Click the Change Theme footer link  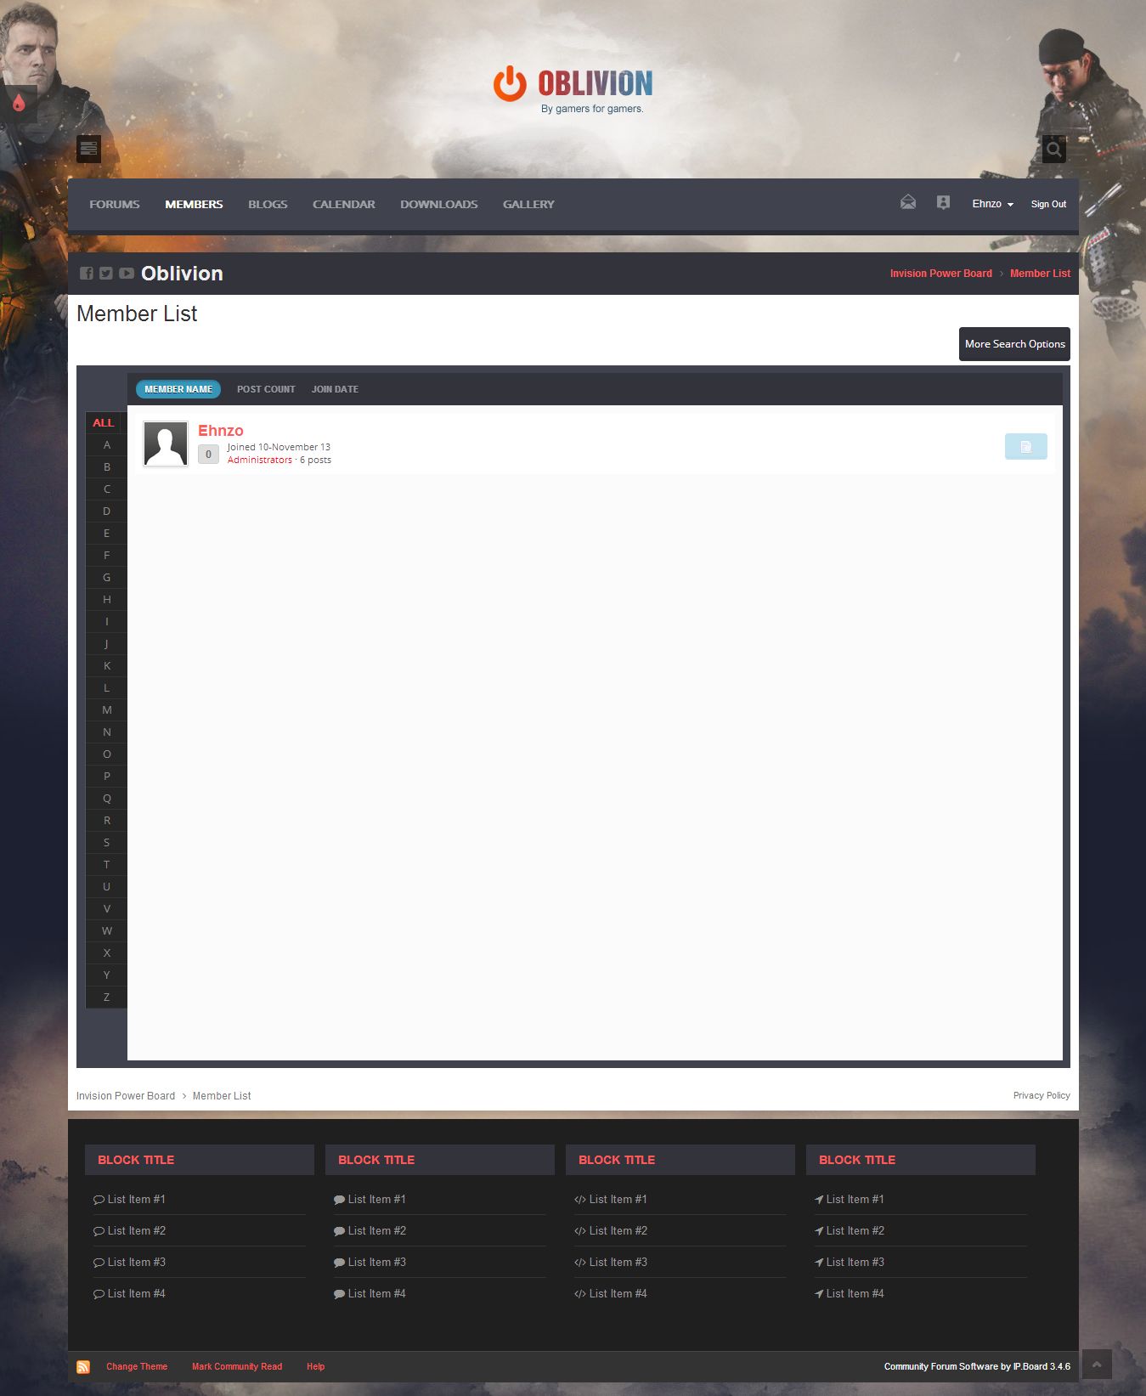pos(137,1366)
